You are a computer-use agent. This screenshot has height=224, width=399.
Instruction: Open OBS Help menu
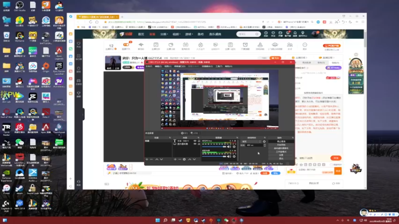point(228,67)
